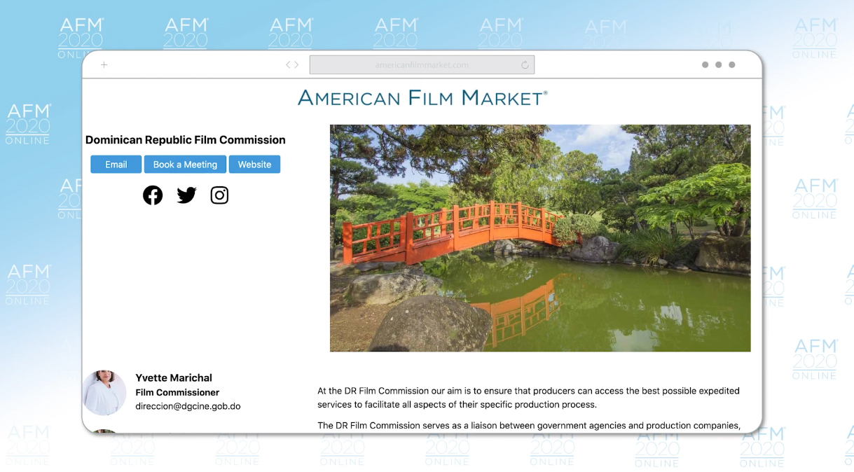Click the Film Commissioner title text
854x472 pixels.
(x=177, y=392)
